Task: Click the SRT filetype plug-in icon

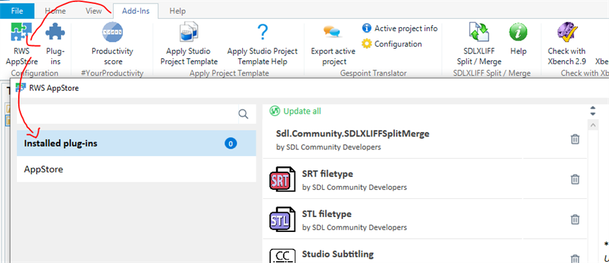Action: [x=282, y=178]
